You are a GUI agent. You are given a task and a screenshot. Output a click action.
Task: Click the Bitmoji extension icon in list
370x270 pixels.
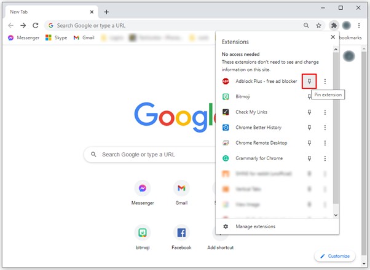point(226,96)
